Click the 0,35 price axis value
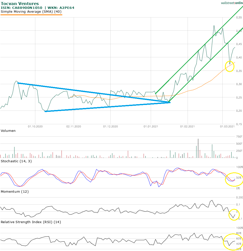 [x=239, y=71]
